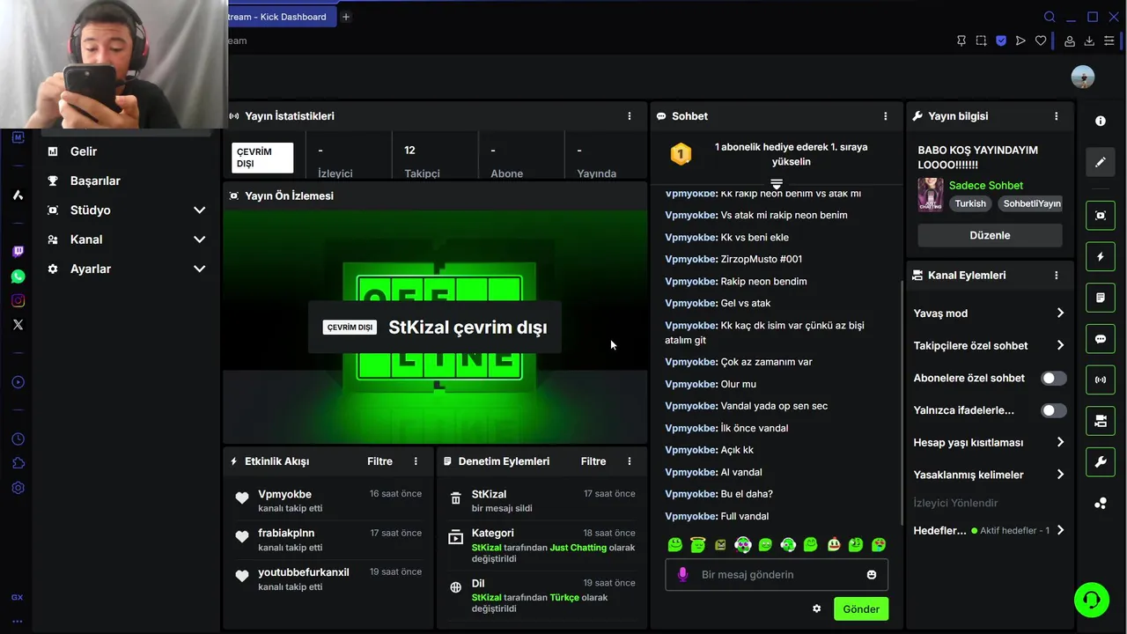The width and height of the screenshot is (1127, 634).
Task: Open Sadece Sohbet category link
Action: click(x=986, y=185)
